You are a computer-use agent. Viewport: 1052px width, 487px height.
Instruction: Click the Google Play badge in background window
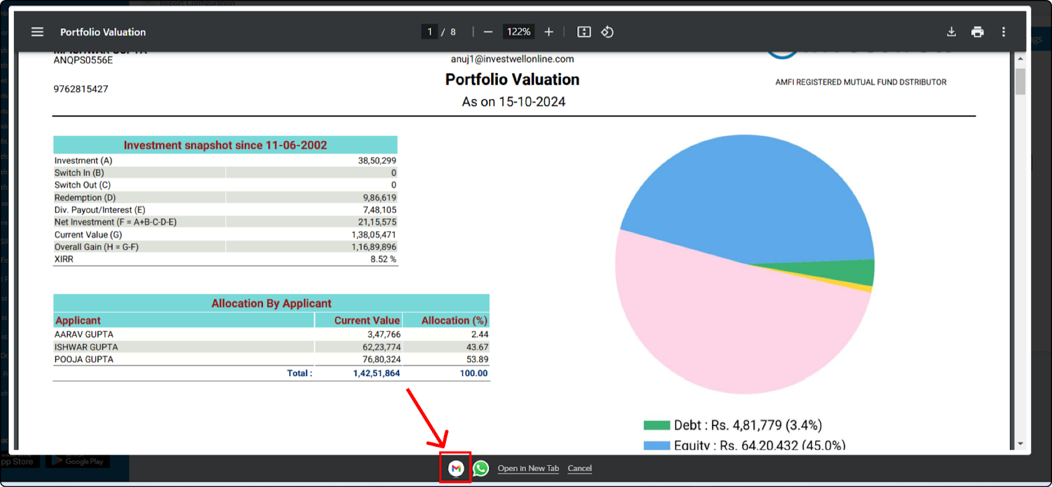78,461
